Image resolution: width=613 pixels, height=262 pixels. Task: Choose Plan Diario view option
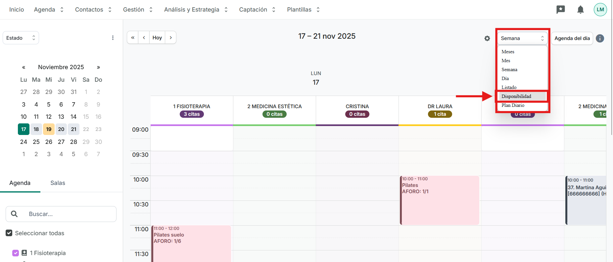[x=513, y=105]
